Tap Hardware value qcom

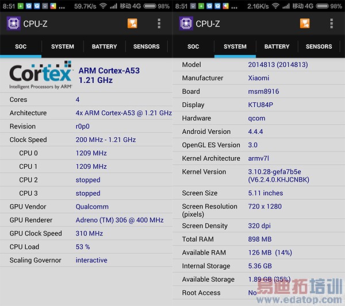[256, 118]
